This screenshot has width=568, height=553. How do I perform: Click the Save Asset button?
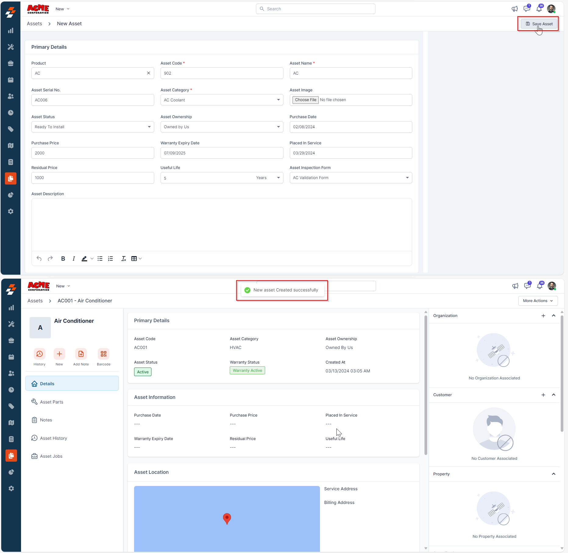point(539,24)
